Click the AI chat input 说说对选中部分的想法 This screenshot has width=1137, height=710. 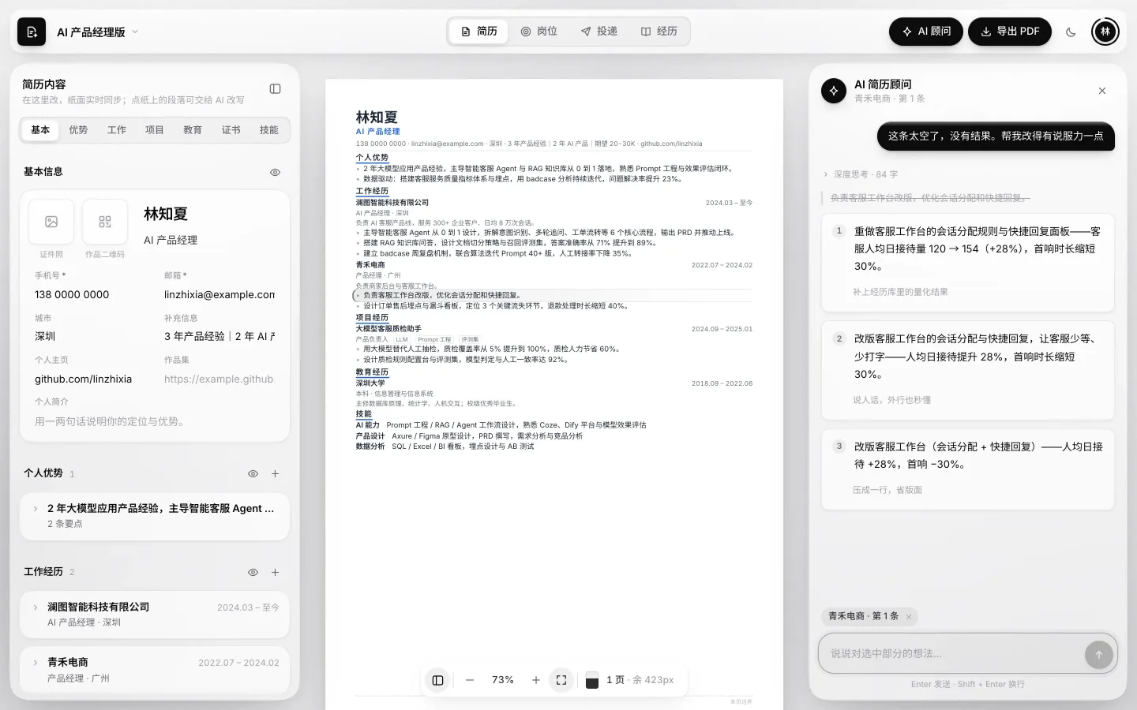pyautogui.click(x=952, y=654)
